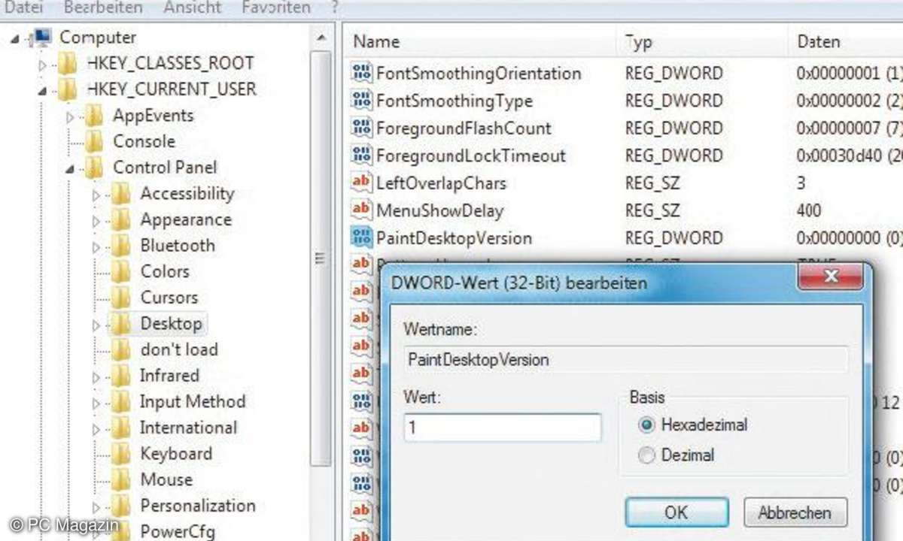This screenshot has height=541, width=903.
Task: Choose the Dezimal base option
Action: (x=646, y=455)
